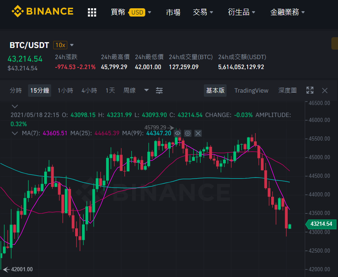338x277 pixels.
Task: Switch to 深度圖 depth chart
Action: click(x=287, y=91)
